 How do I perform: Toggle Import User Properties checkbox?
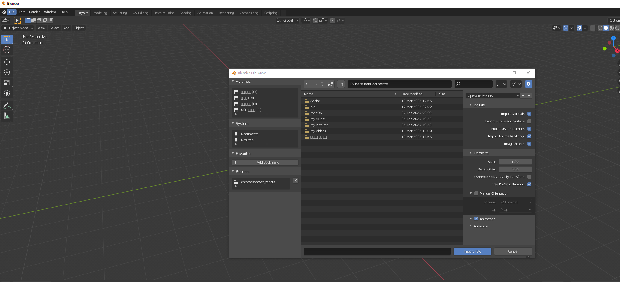point(529,129)
